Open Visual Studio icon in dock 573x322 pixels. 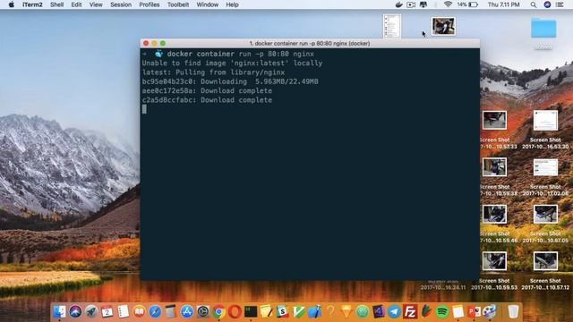(x=378, y=311)
